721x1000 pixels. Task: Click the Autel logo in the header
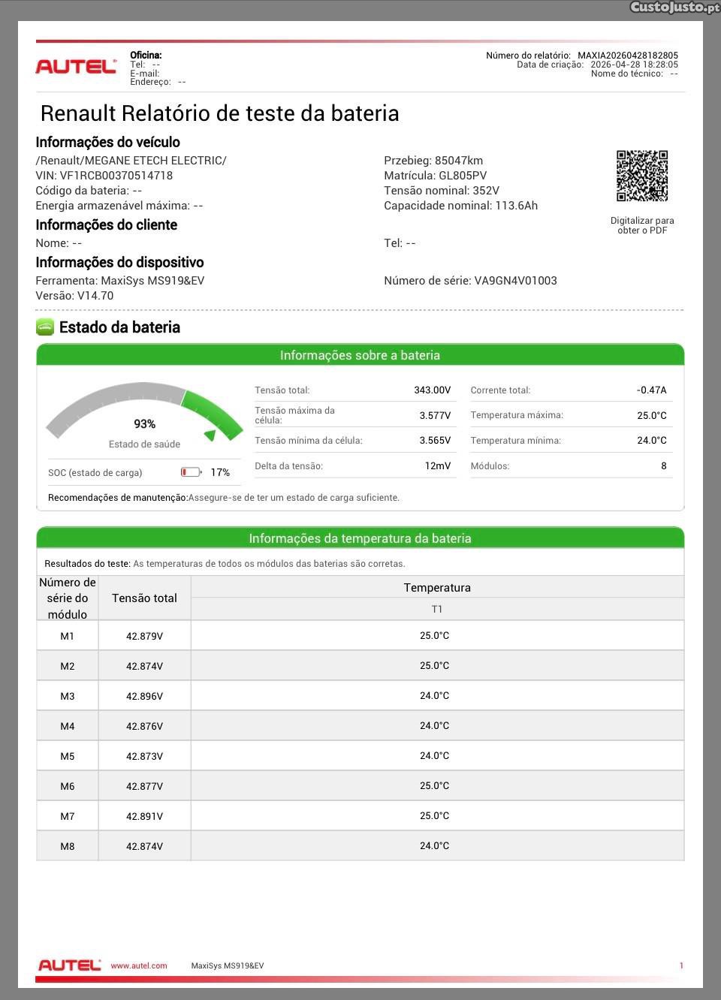[x=76, y=66]
